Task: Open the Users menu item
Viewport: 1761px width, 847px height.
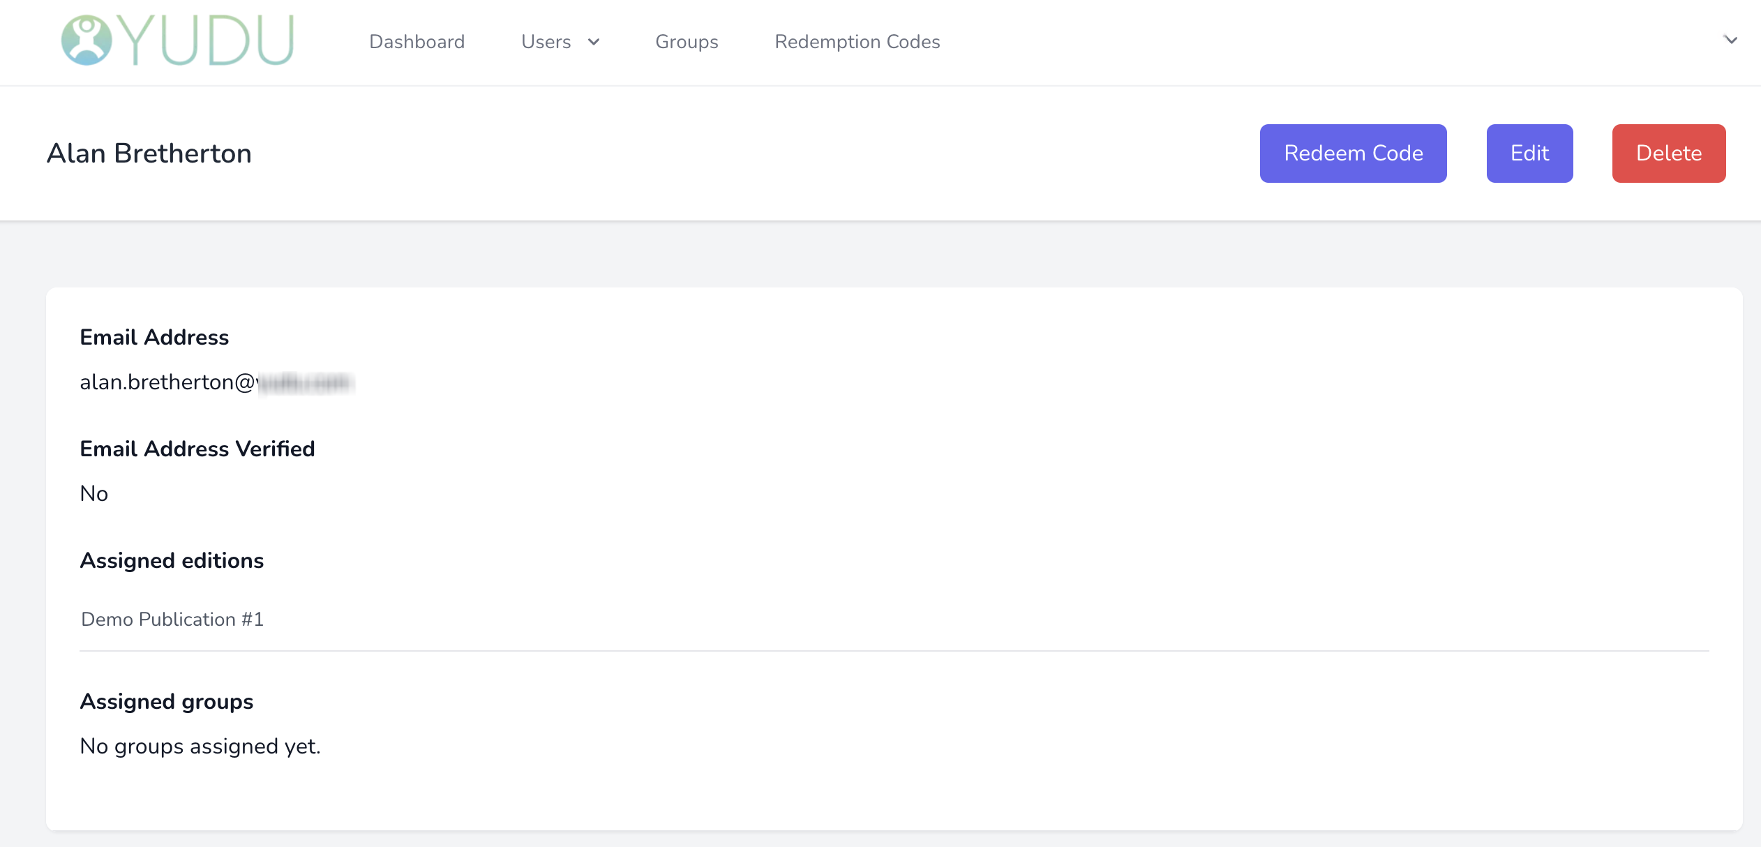Action: click(546, 42)
